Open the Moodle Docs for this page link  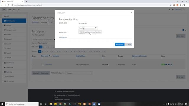coord(66,92)
